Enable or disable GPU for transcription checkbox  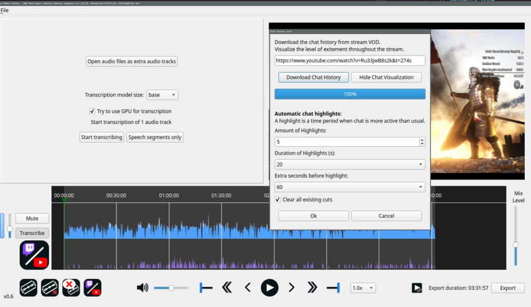pyautogui.click(x=92, y=111)
